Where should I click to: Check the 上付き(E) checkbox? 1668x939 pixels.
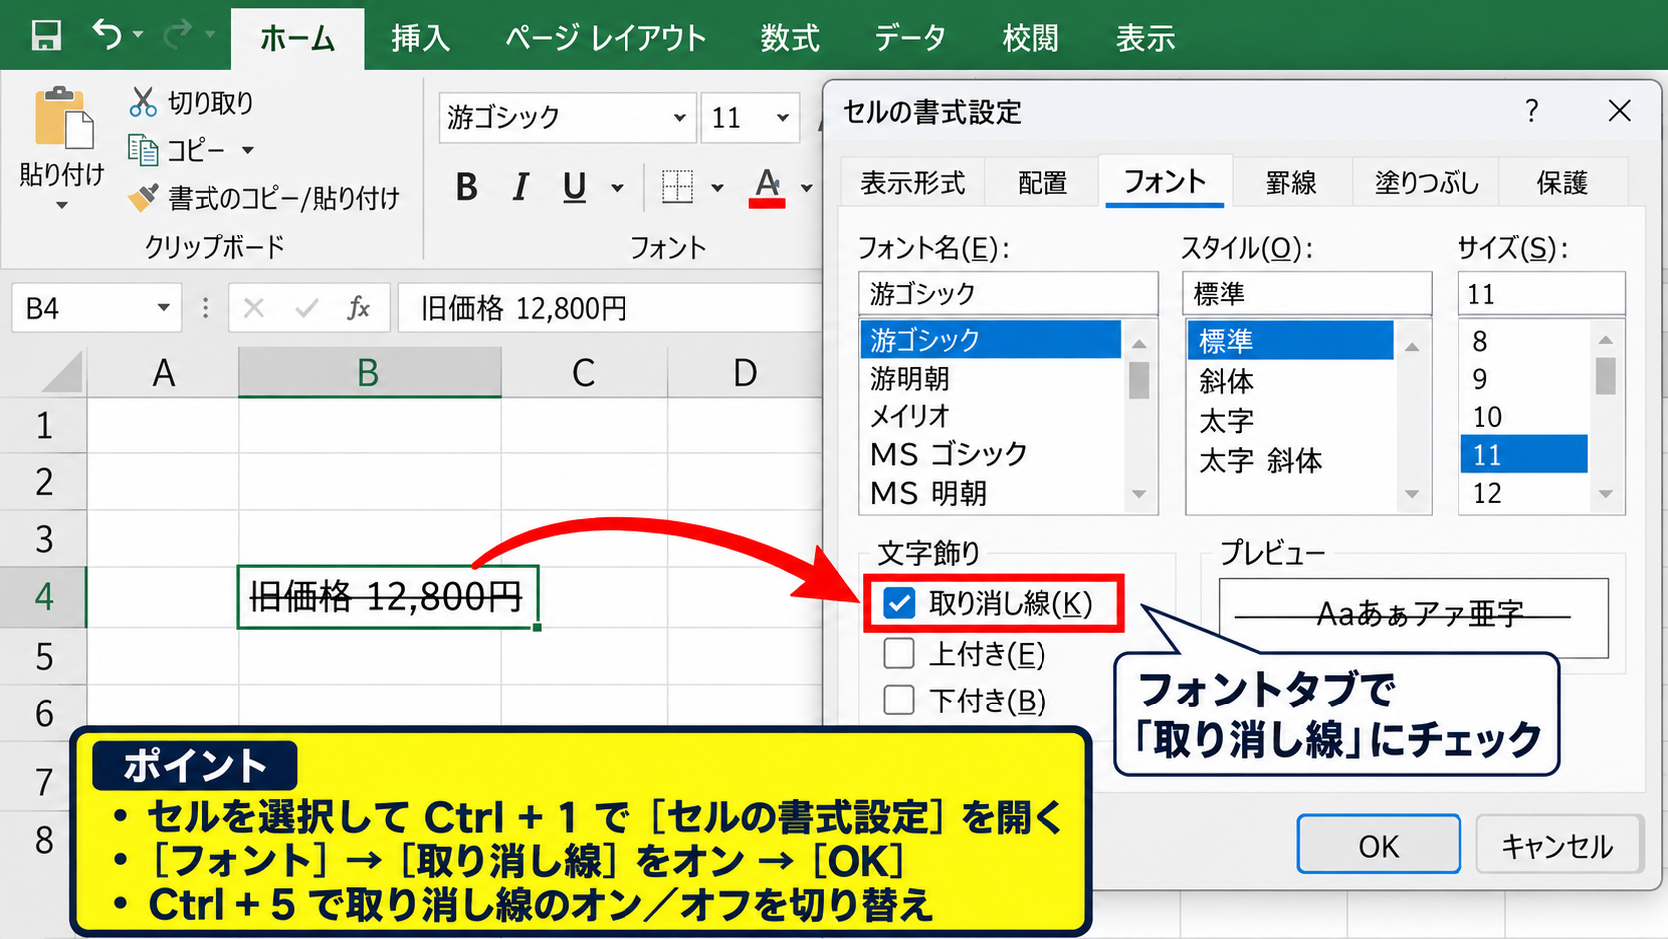899,653
